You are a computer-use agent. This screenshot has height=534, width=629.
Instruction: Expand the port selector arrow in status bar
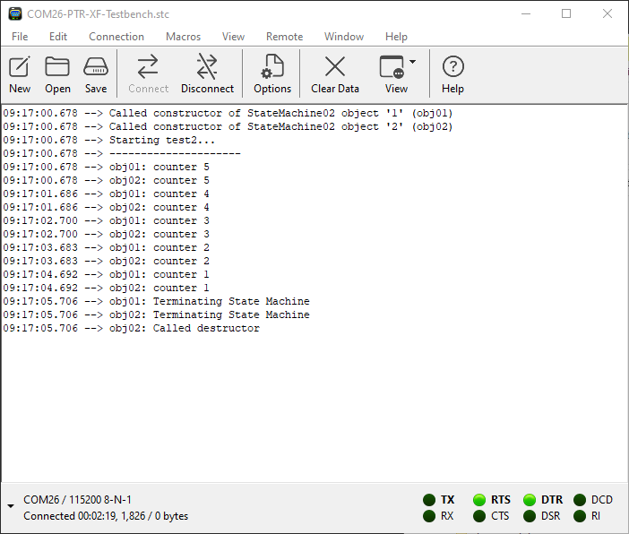tap(11, 507)
